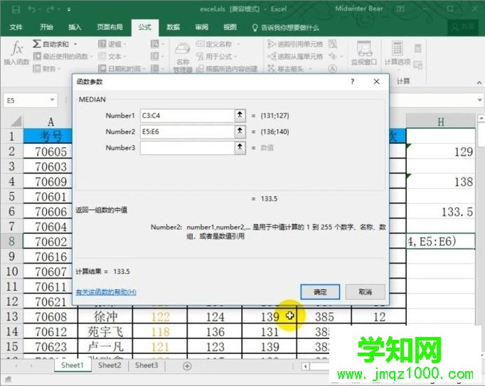Viewport: 485px width, 386px height.
Task: Switch to the Sheet3 tab
Action: pyautogui.click(x=146, y=365)
